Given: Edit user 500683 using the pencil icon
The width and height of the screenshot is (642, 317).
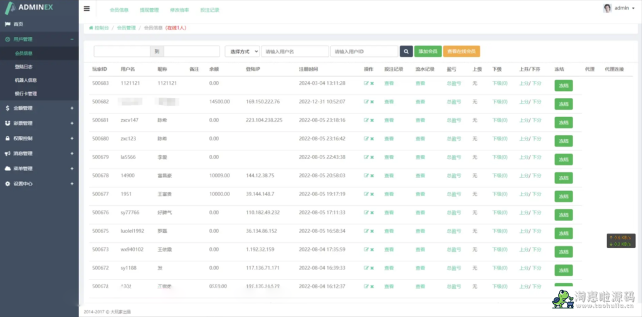Looking at the screenshot, I should [366, 83].
